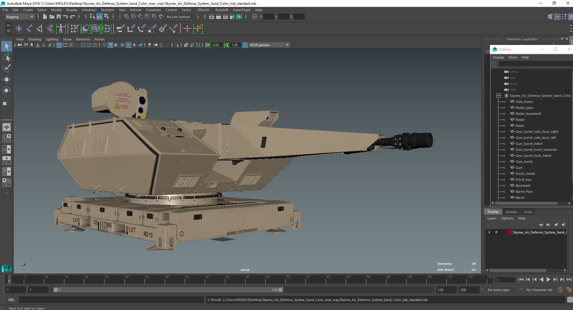
Task: Click the Create Locator shelf icon
Action: click(x=19, y=29)
